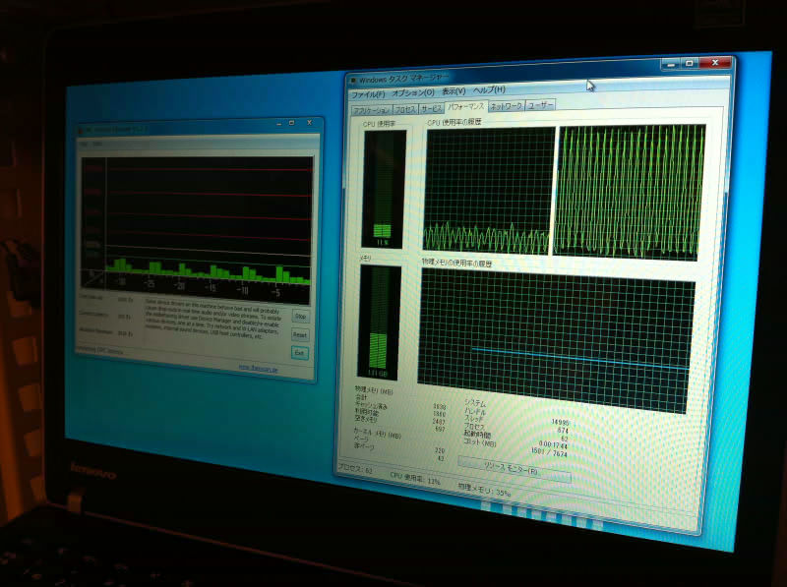This screenshot has width=787, height=587.
Task: Click the コミット (MB) label
Action: [x=479, y=442]
